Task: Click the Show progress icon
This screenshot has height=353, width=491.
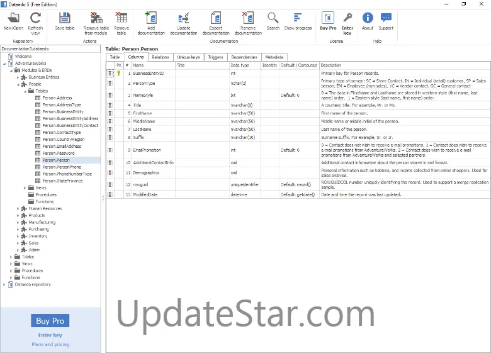Action: click(298, 18)
